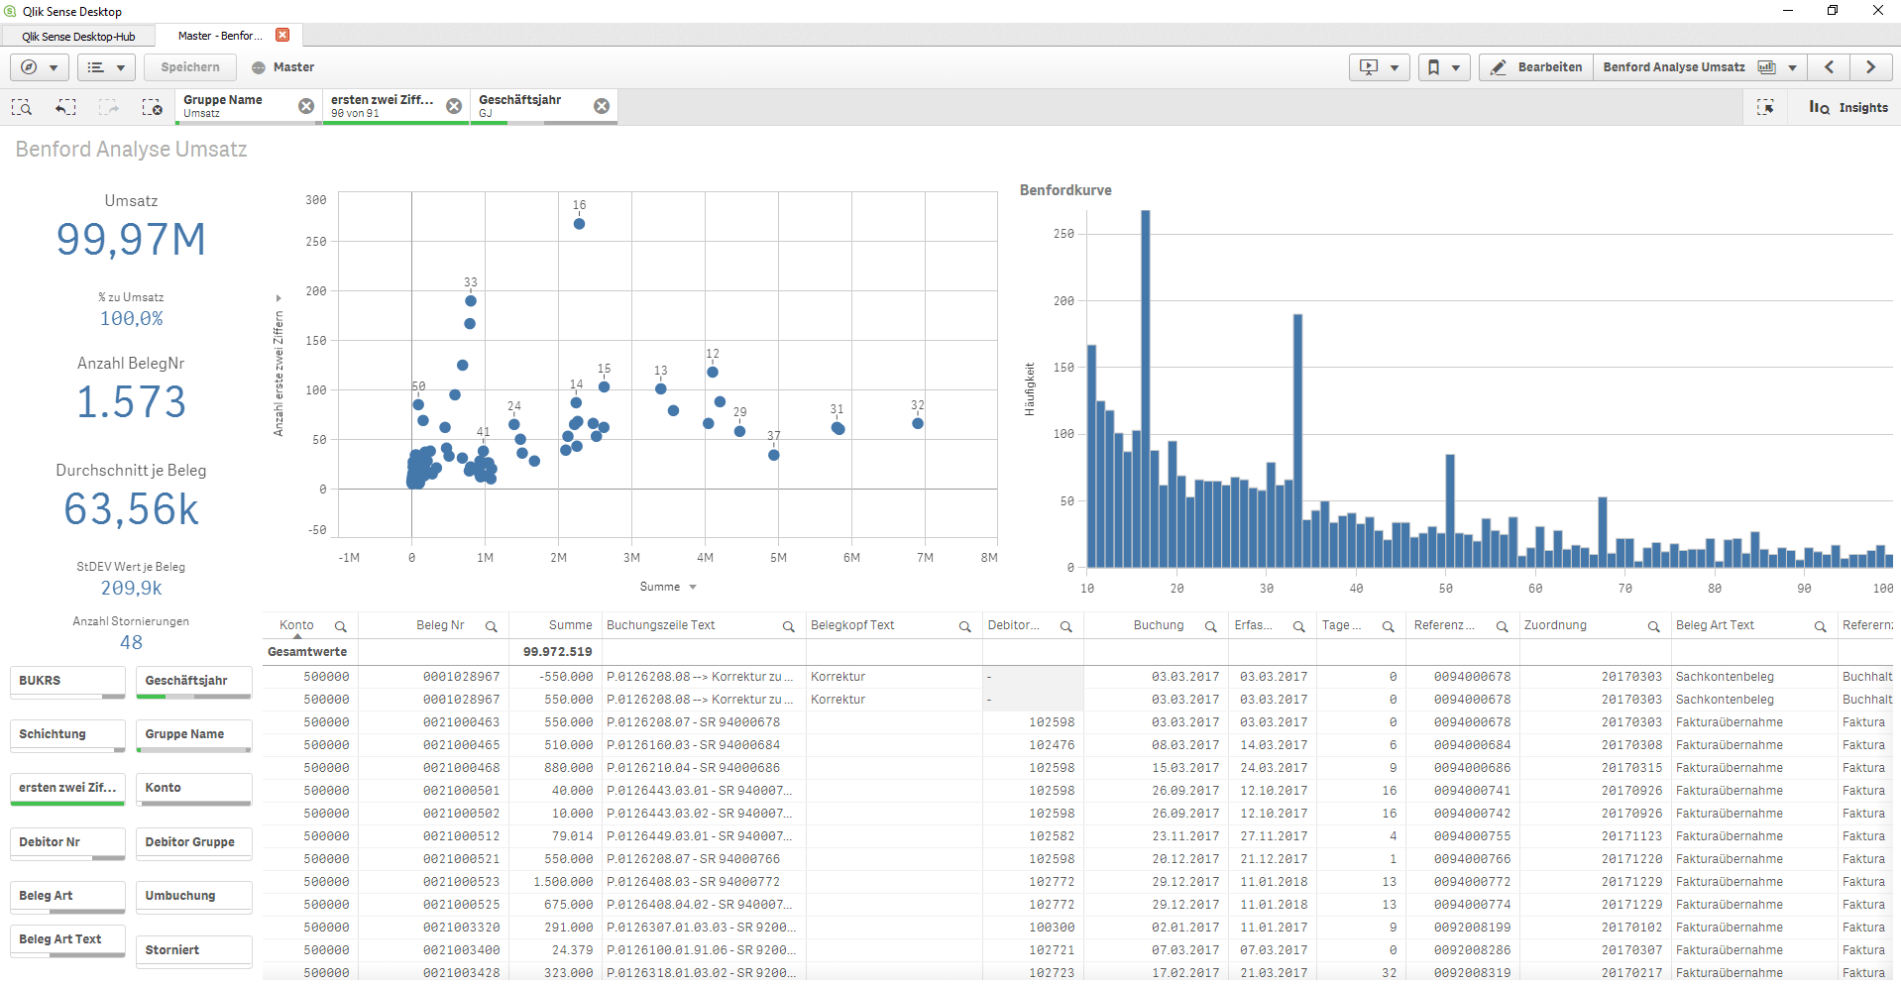Image resolution: width=1901 pixels, height=985 pixels.
Task: Open the Gruppe Name filter pane
Action: click(194, 735)
